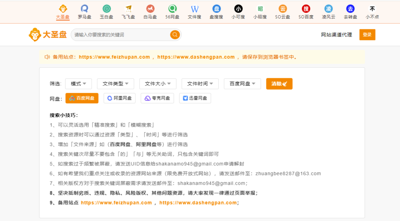Click the 大圣盘 orange brand name text
This screenshot has height=221, width=400.
click(x=55, y=34)
